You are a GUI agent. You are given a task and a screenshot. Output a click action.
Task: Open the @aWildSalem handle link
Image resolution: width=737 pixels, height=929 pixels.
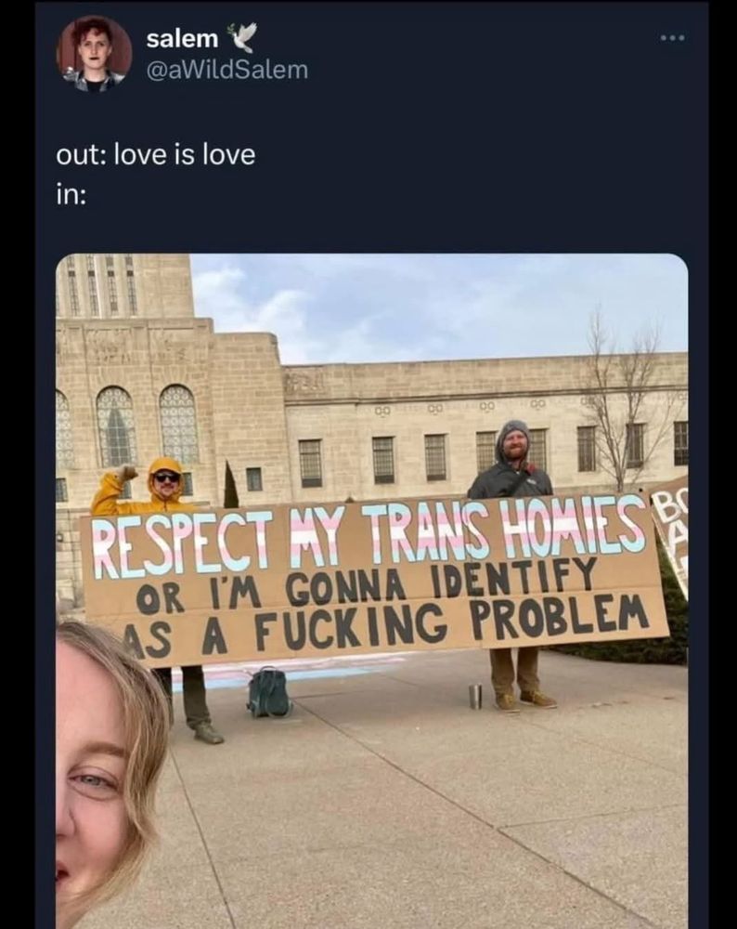tap(227, 70)
